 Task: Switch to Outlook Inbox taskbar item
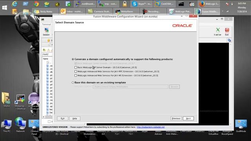(72, 11)
